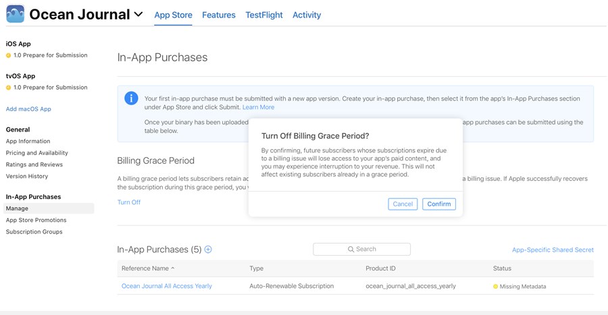
Task: Click product ID ocean_journal_all_access_yearly
Action: (411, 286)
